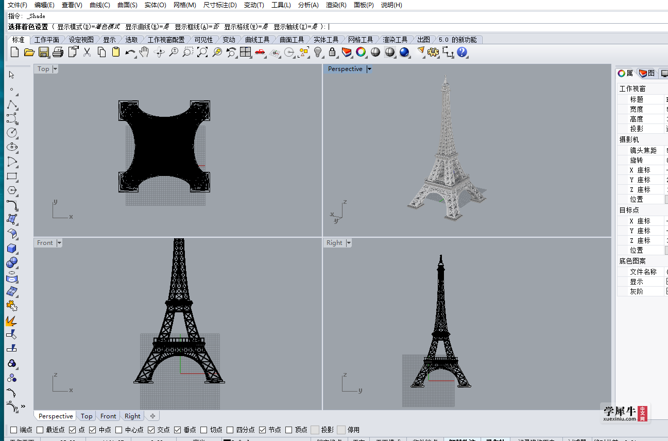Select the blue Box solid tool
This screenshot has width=668, height=441.
(x=11, y=249)
